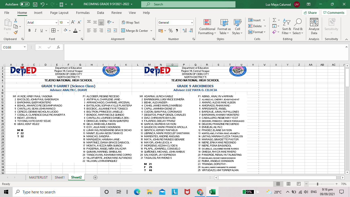This screenshot has width=350, height=197.
Task: Decrease the font size with smaller A
Action: pyautogui.click(x=79, y=22)
